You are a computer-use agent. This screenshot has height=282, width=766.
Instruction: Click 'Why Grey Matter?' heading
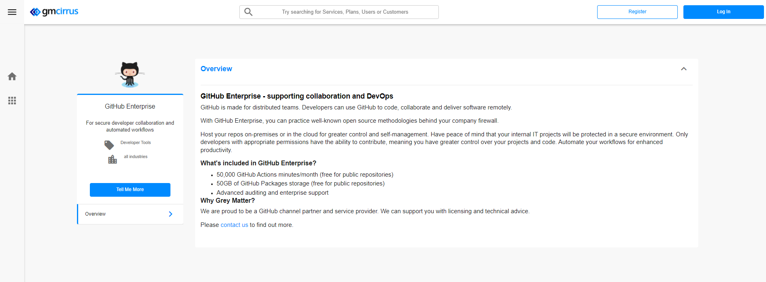(x=228, y=200)
